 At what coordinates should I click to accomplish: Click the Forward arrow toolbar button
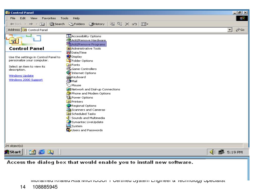31,24
